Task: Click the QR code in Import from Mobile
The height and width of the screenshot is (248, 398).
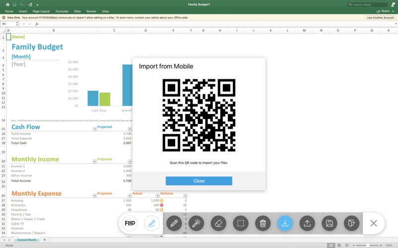Action: 199,116
